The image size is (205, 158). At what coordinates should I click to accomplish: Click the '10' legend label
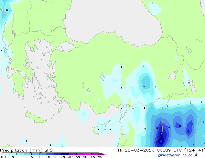pos(40,157)
